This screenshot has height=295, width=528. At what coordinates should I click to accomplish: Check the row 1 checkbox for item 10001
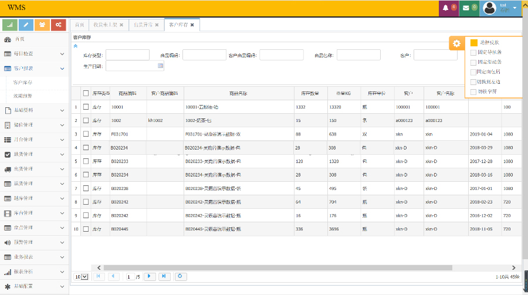click(86, 107)
